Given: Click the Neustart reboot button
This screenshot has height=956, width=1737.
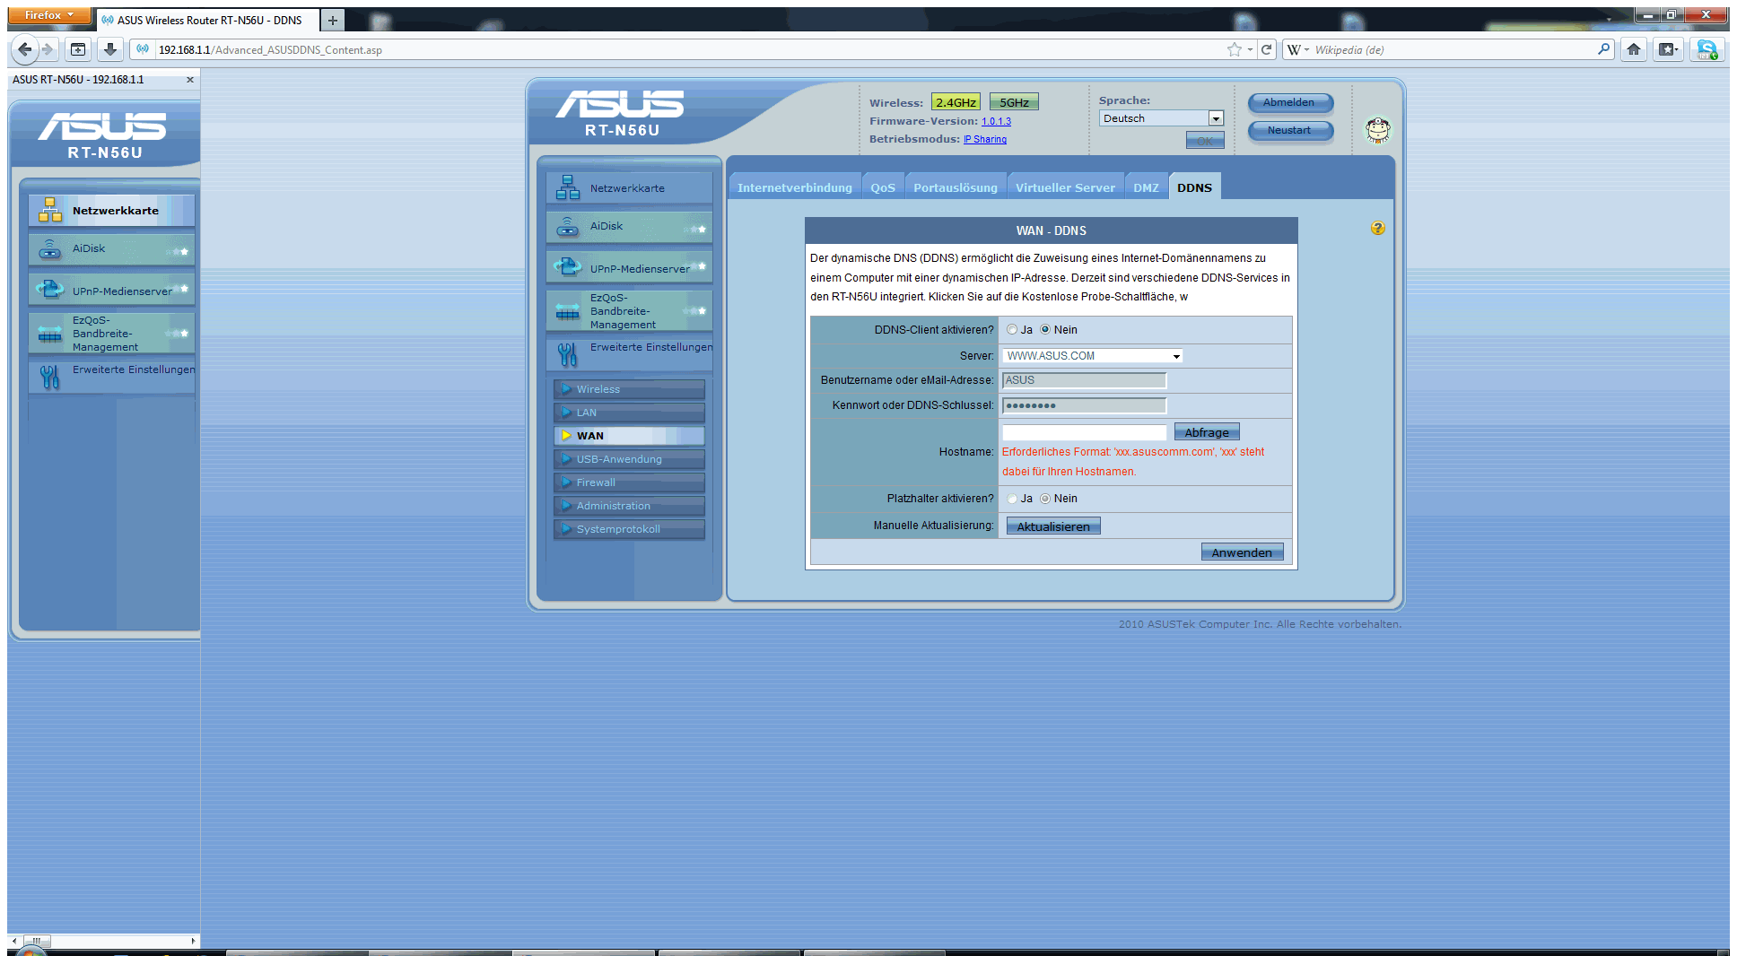Looking at the screenshot, I should point(1289,131).
